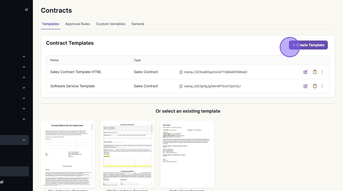Switch to the Approval Rules tab

(x=77, y=24)
